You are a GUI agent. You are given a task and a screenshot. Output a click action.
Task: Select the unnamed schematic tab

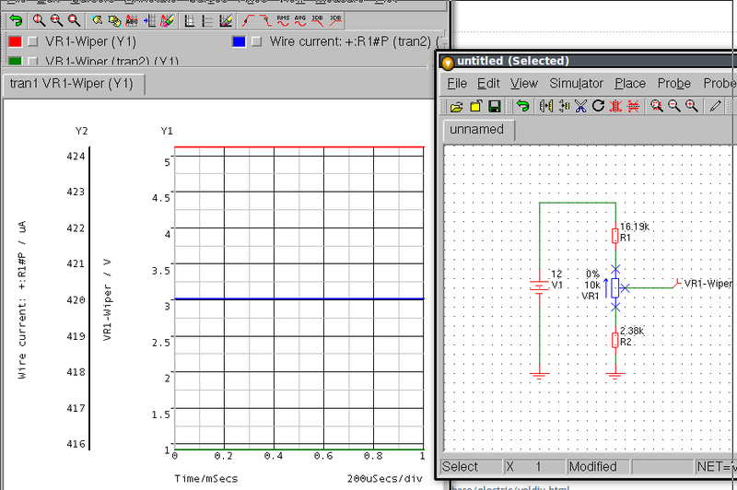point(476,130)
